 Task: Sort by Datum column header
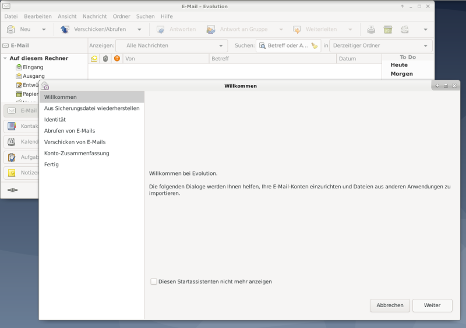[x=359, y=59]
